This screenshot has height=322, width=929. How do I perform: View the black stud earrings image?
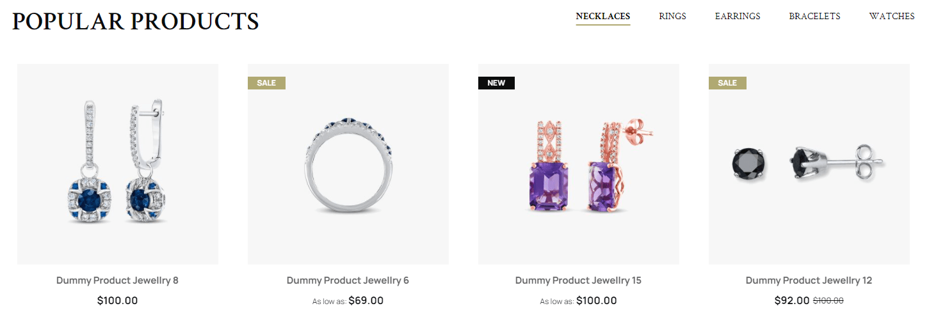(809, 164)
